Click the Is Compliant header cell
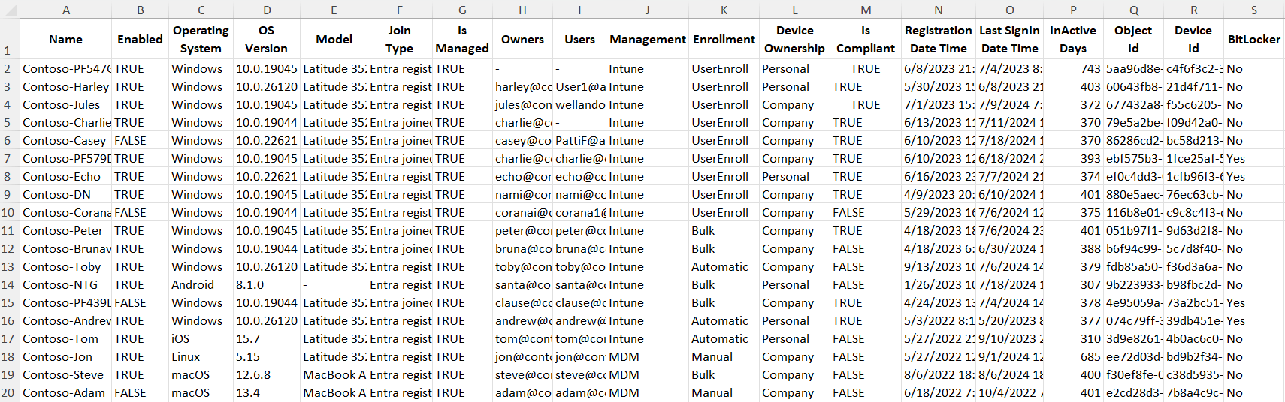Screen dimensions: 1285x402 pyautogui.click(x=866, y=39)
